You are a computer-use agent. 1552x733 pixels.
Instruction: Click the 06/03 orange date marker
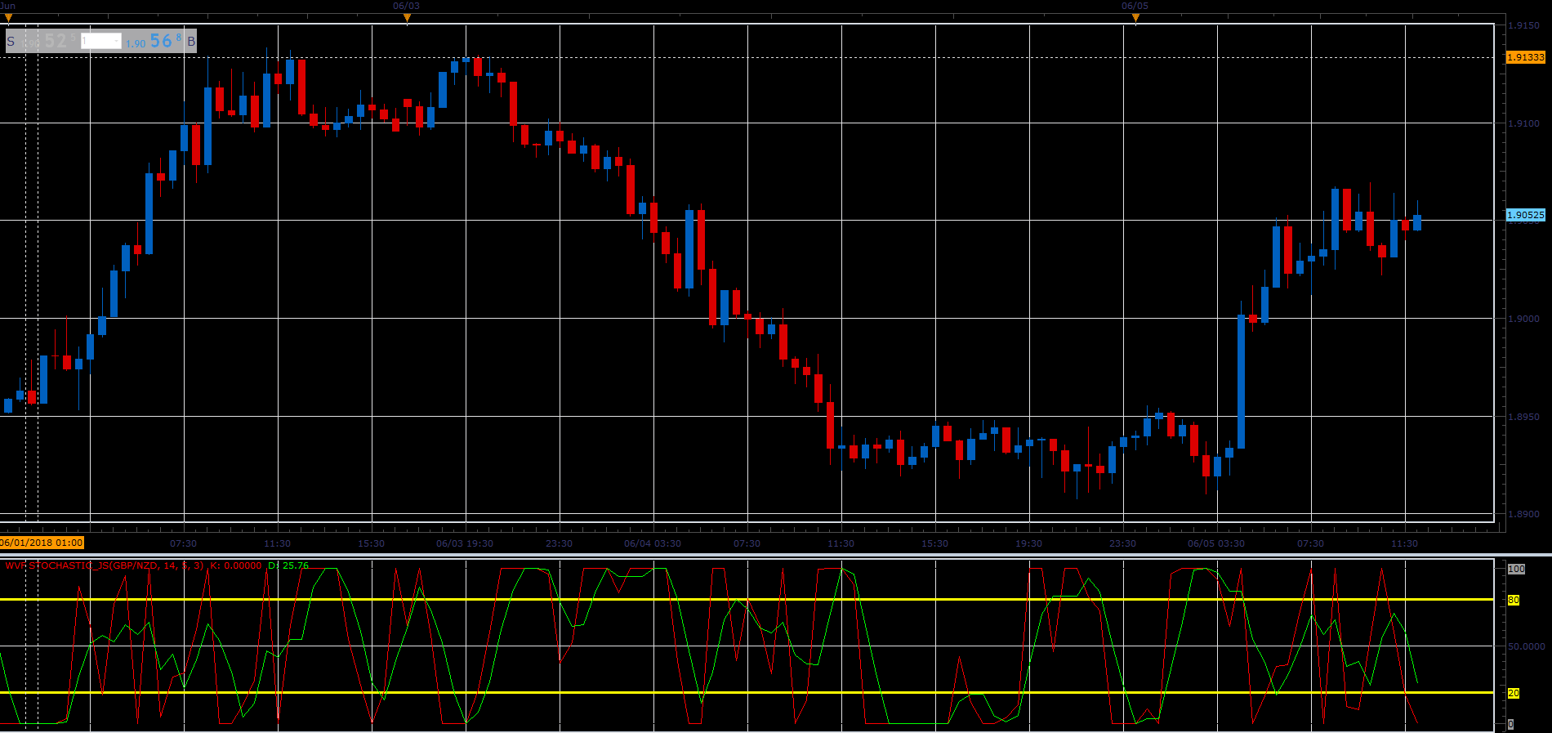click(407, 17)
